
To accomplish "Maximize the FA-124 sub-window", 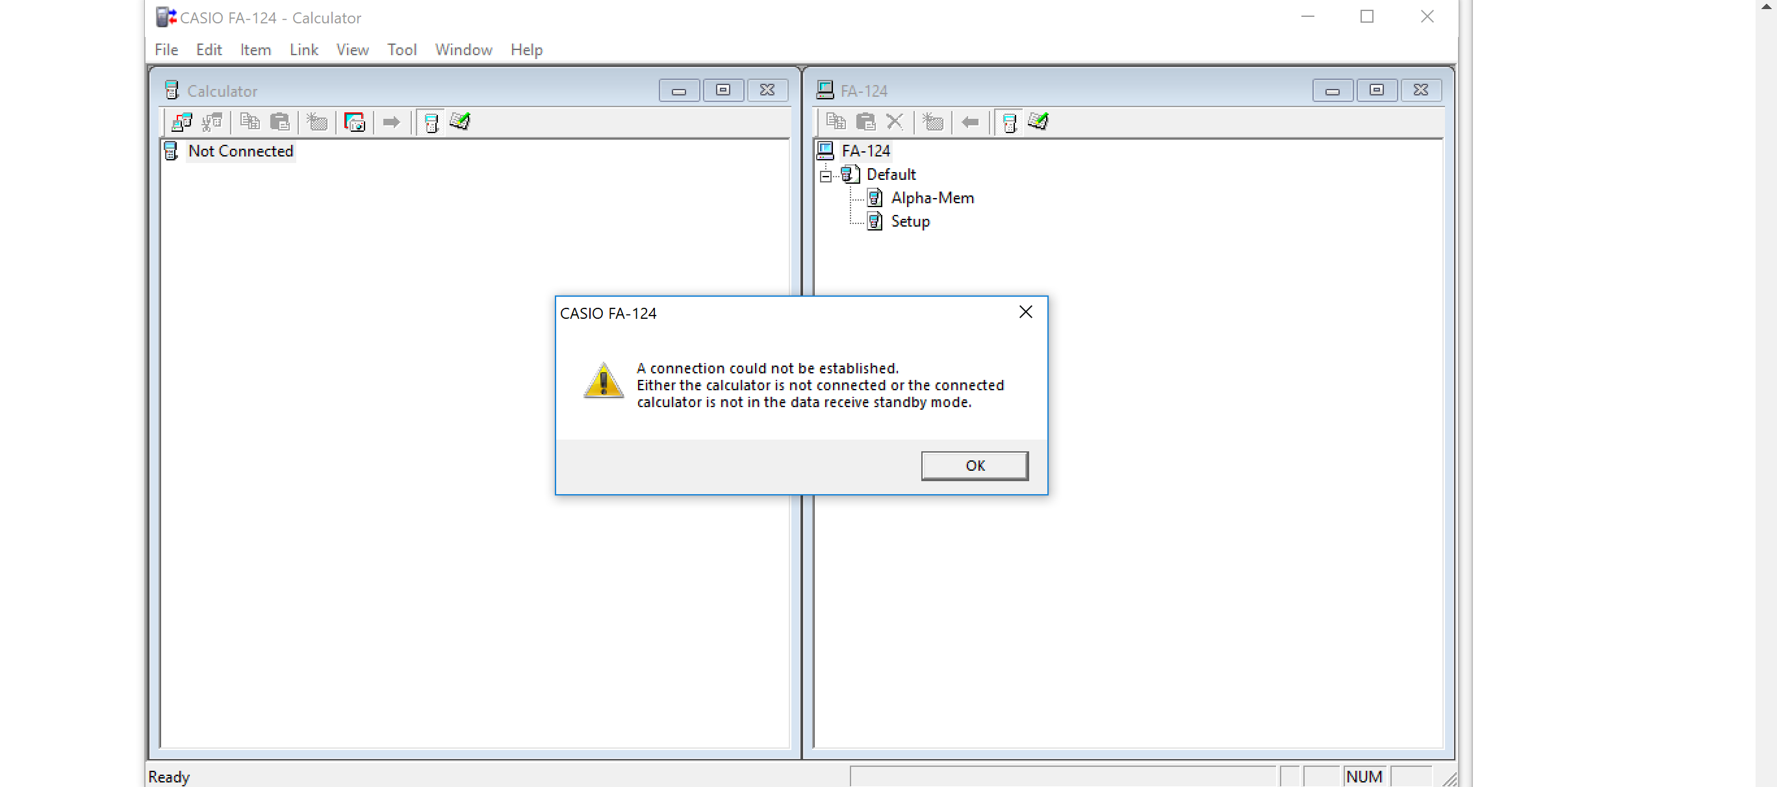I will pyautogui.click(x=1377, y=90).
